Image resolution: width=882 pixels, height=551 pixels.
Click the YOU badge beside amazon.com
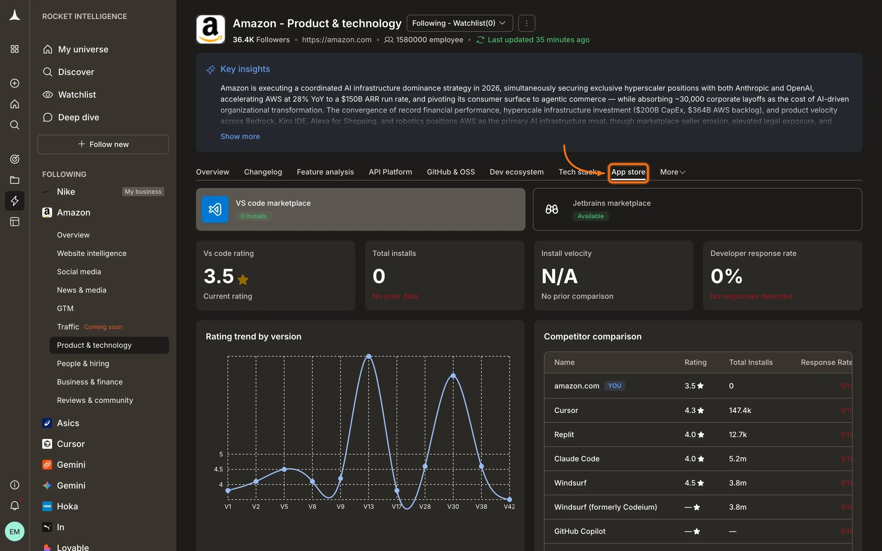coord(614,386)
